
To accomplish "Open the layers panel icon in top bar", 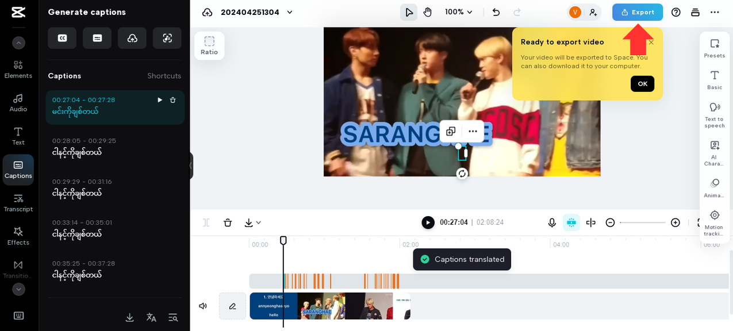I will [695, 12].
